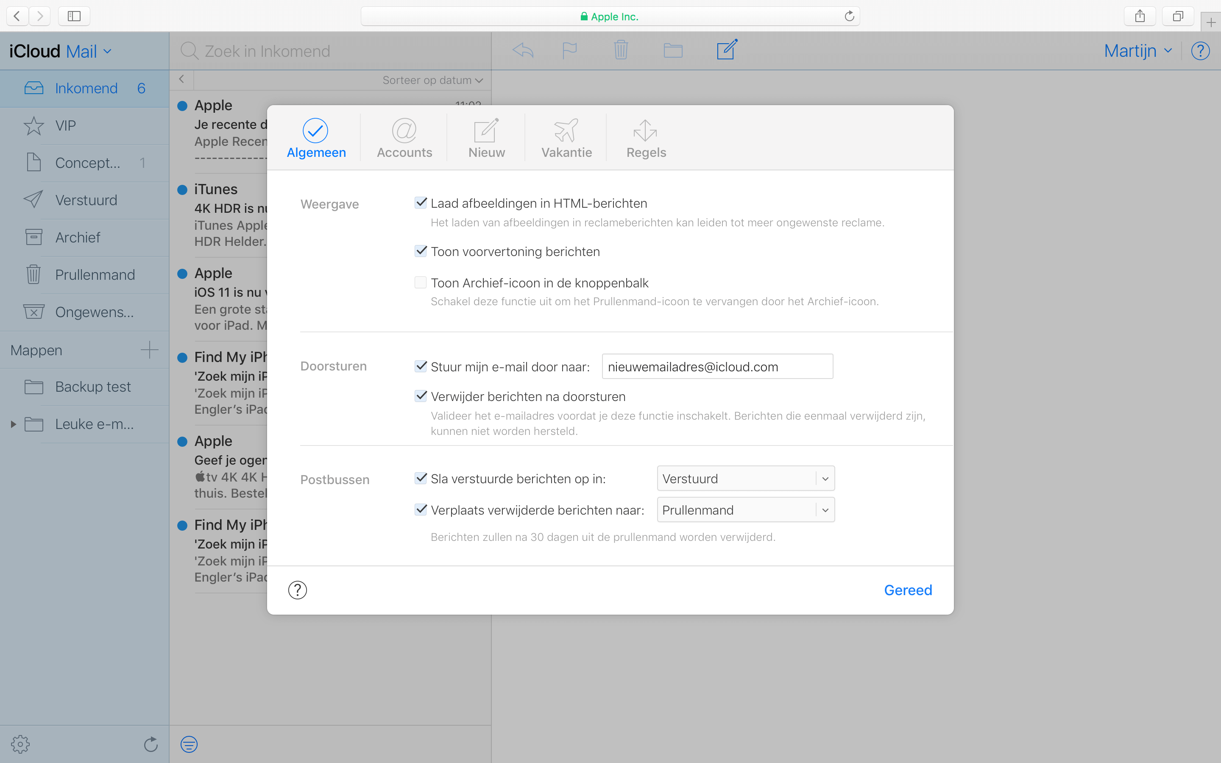Toggle the message filter icon below the list
The width and height of the screenshot is (1221, 763).
(x=189, y=744)
